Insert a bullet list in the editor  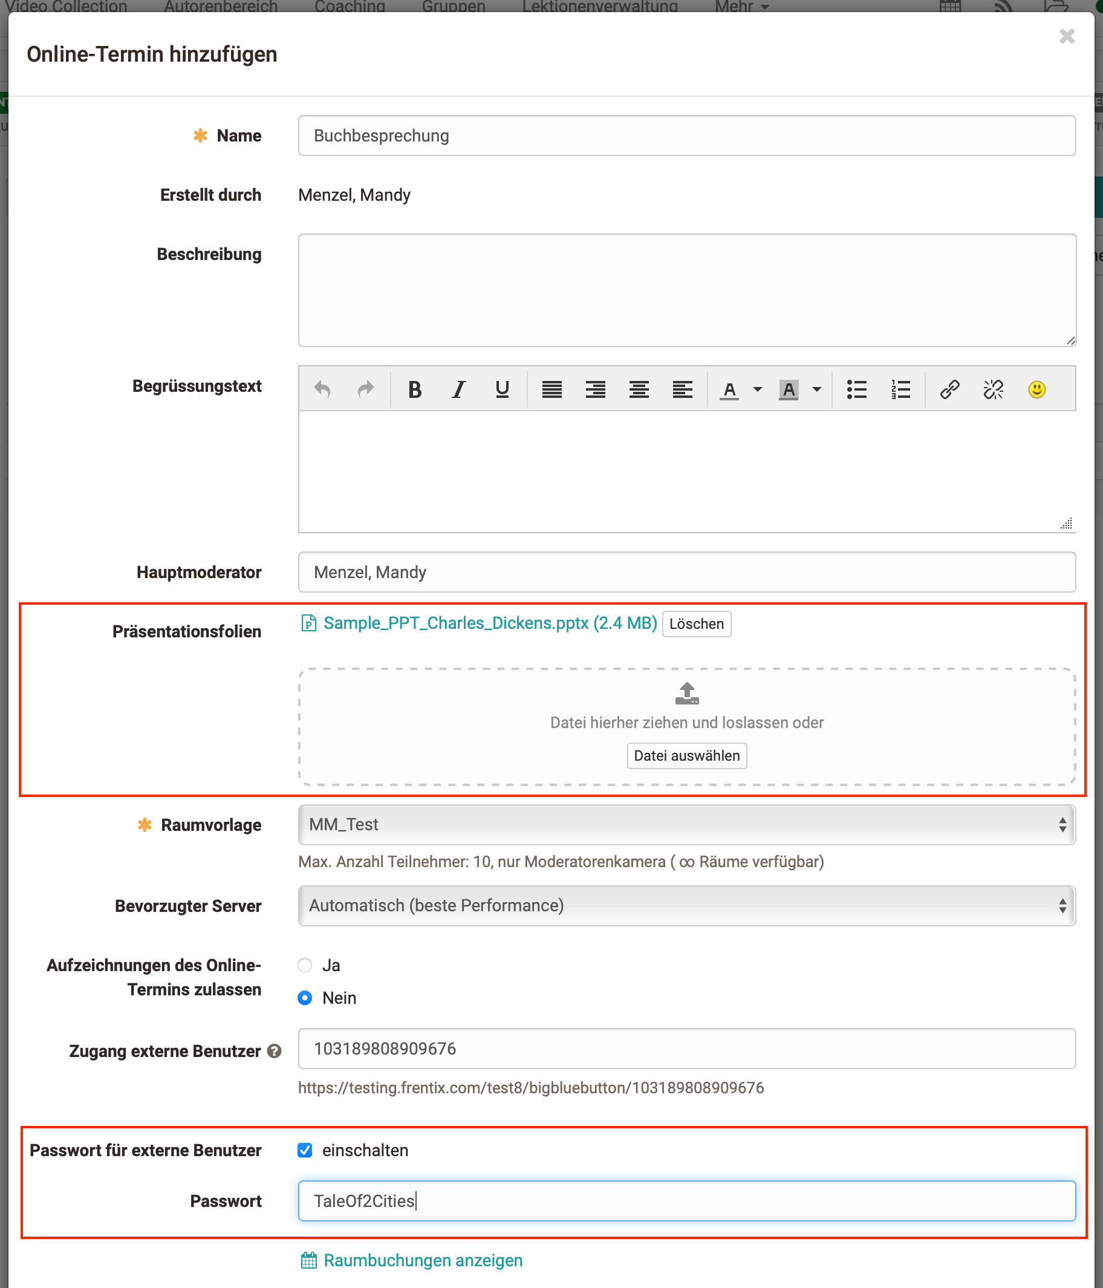click(x=856, y=390)
